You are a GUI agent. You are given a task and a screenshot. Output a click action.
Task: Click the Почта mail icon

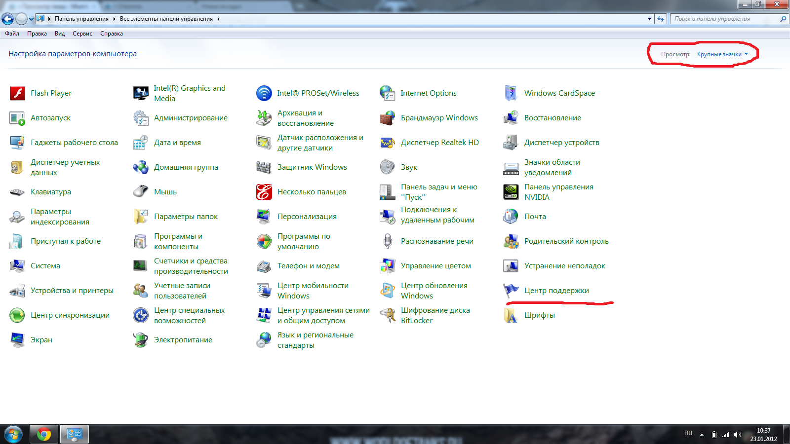pos(511,217)
